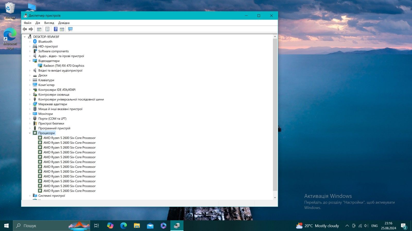The width and height of the screenshot is (412, 231).
Task: Click the Пошук search box on taskbar
Action: (51, 226)
